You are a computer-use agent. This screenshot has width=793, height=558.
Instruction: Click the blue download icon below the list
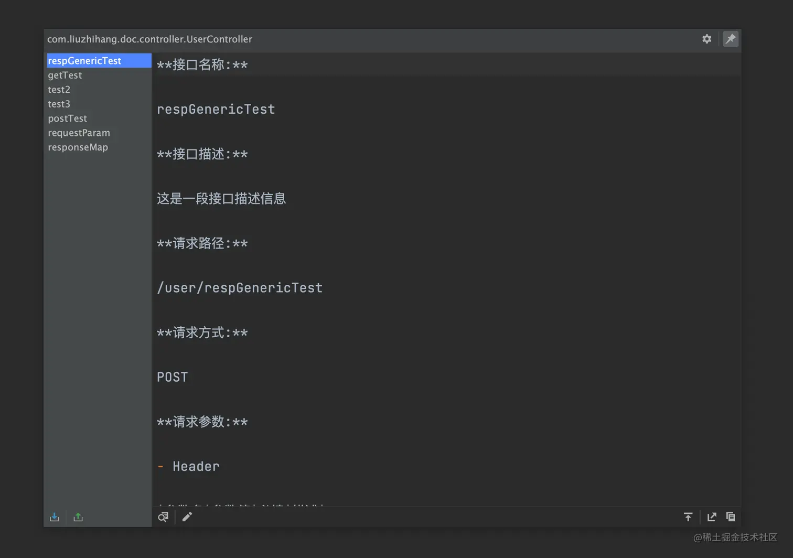click(55, 517)
